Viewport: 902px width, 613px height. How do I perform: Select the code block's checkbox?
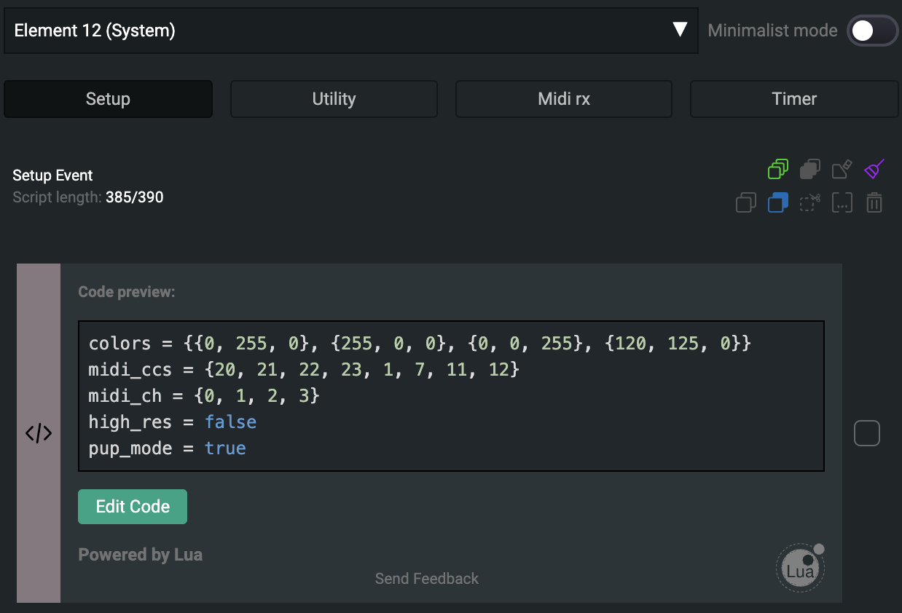(x=866, y=433)
